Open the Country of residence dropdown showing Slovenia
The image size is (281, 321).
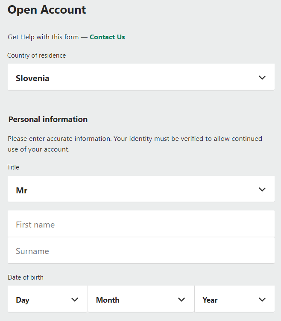click(x=141, y=77)
